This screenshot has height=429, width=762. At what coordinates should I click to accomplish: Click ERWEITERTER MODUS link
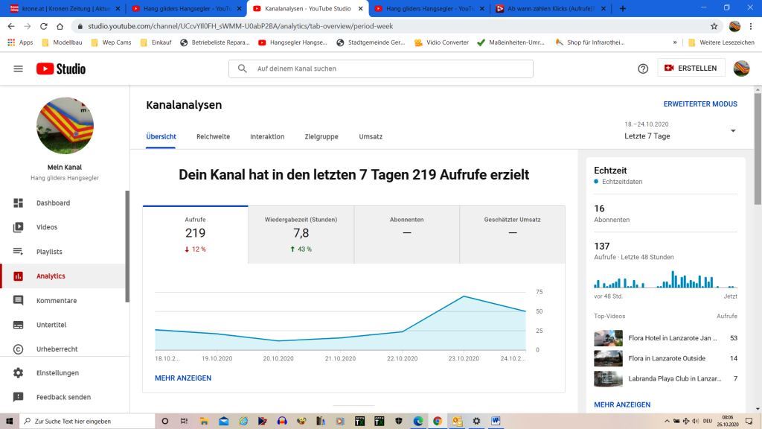pyautogui.click(x=700, y=104)
